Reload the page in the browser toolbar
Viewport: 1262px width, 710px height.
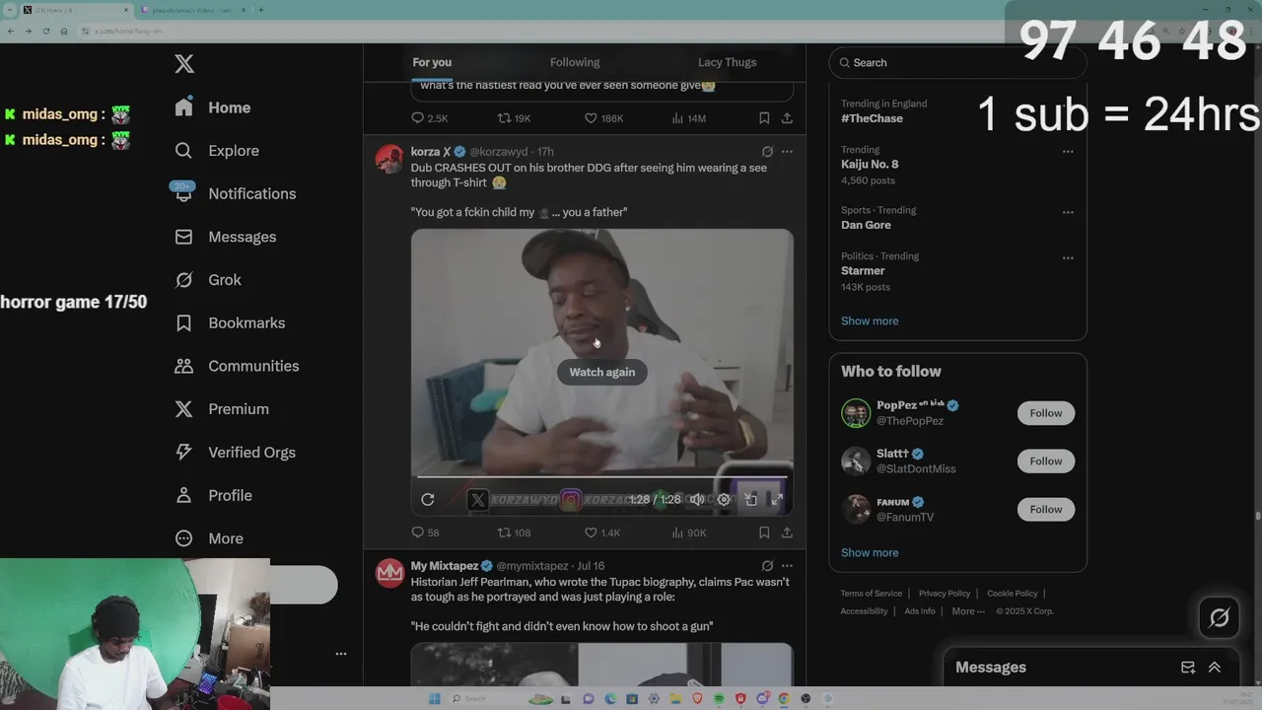[x=45, y=31]
